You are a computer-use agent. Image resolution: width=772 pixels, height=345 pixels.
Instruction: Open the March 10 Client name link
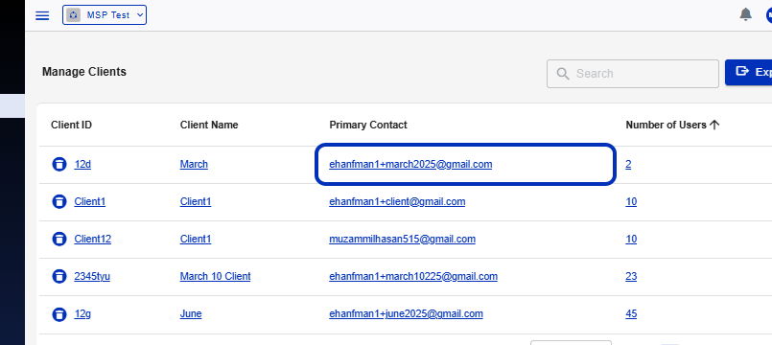pyautogui.click(x=215, y=276)
